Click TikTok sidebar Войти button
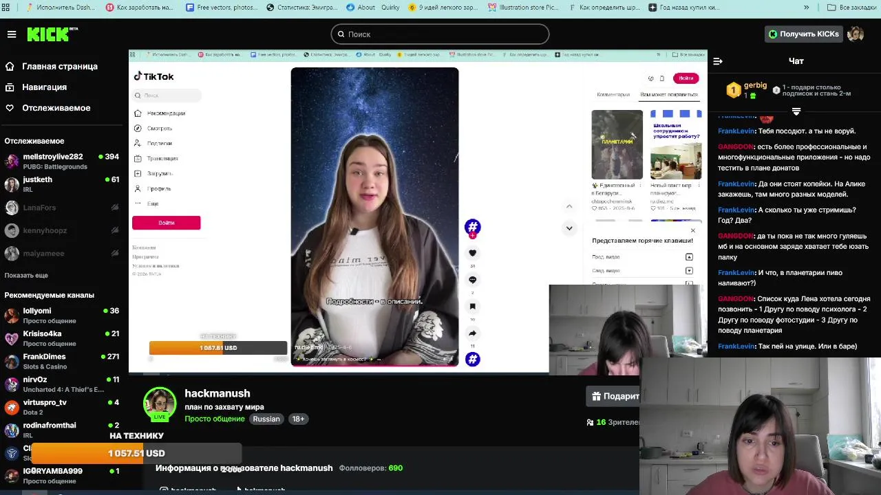Viewport: 881px width, 495px height. [166, 223]
